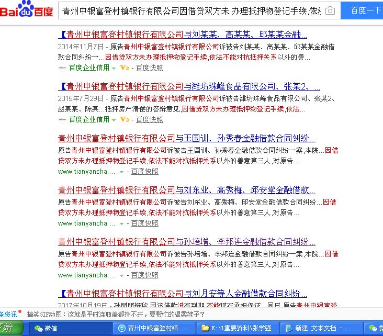Click the Baidu logo
The image size is (383, 336).
pyautogui.click(x=26, y=9)
